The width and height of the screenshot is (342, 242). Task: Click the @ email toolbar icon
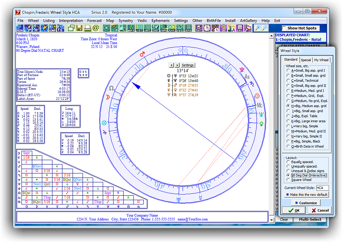coord(95,28)
